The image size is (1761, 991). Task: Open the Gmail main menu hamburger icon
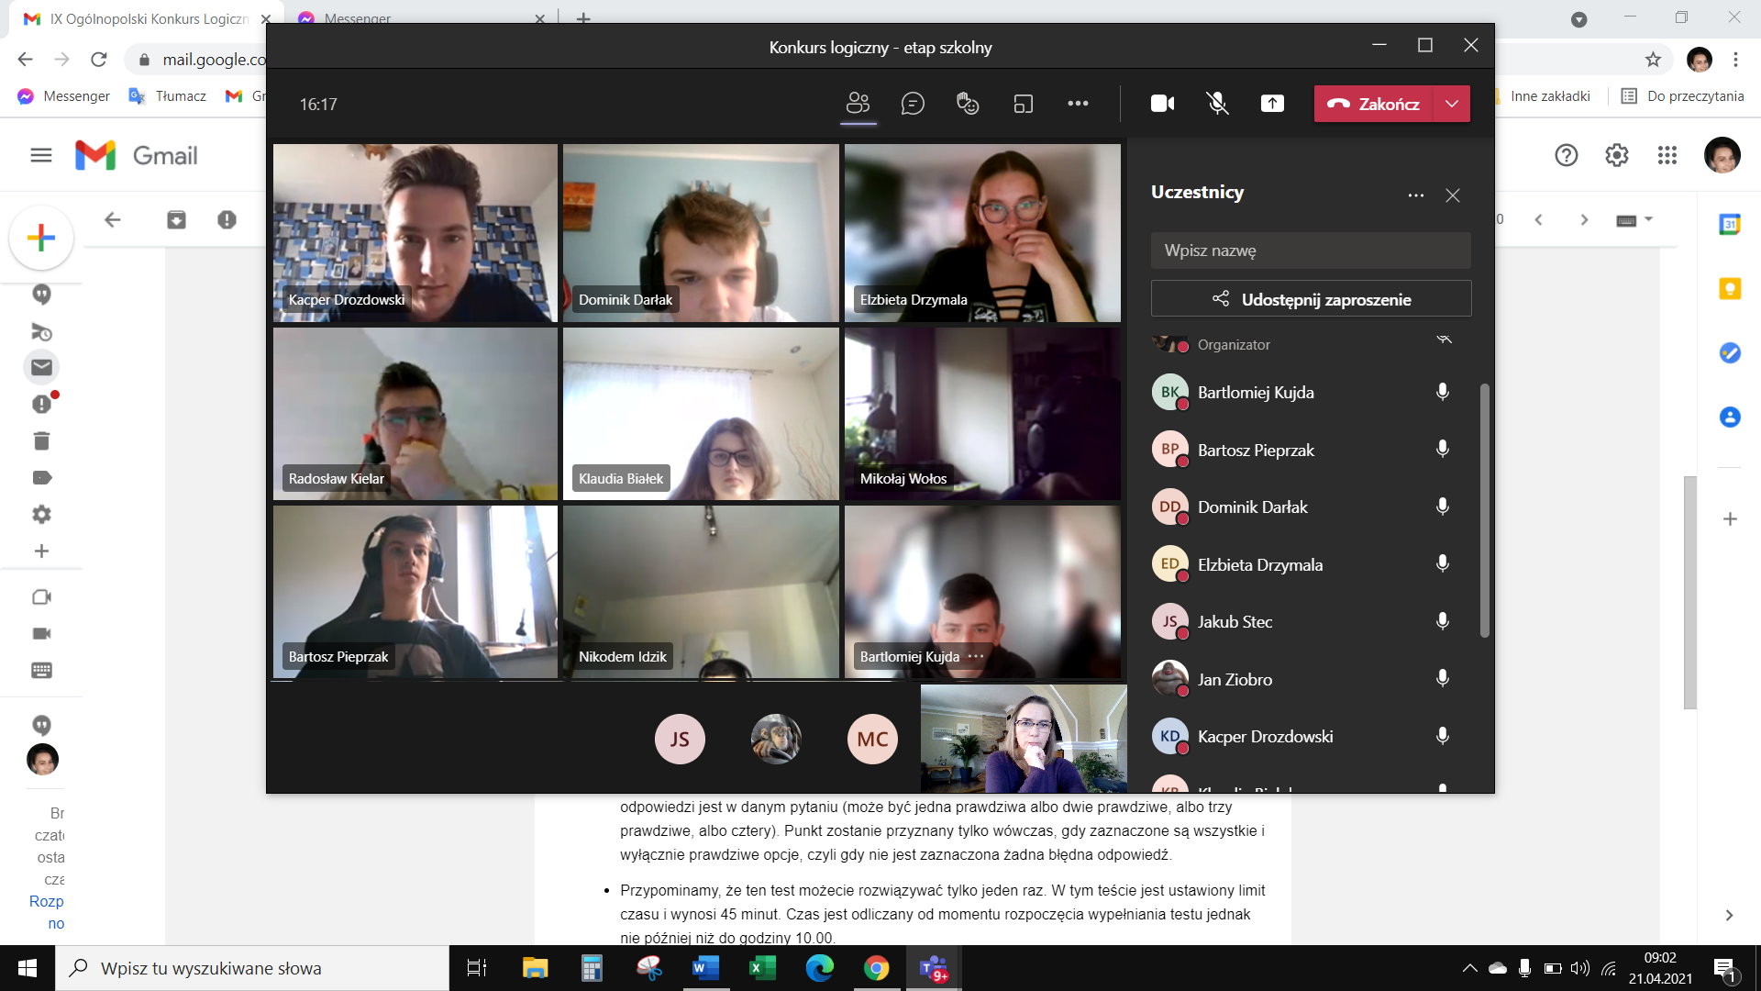41,155
